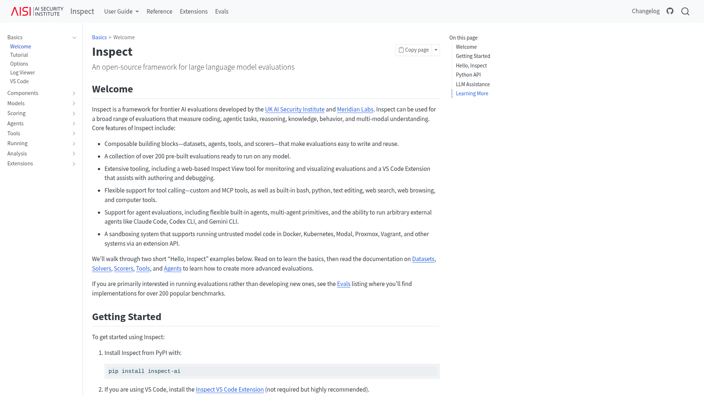Jump to Hello, Inspect section
This screenshot has width=704, height=396.
(x=471, y=66)
